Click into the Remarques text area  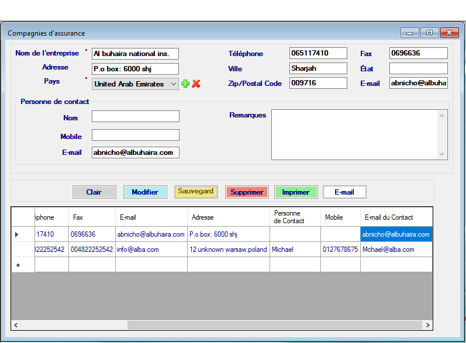(x=354, y=134)
